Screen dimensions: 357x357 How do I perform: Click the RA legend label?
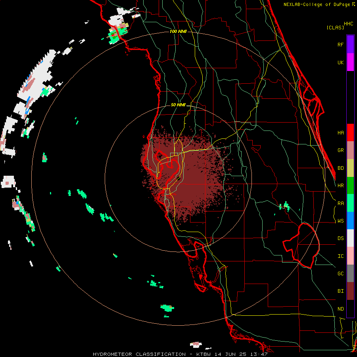click(340, 203)
